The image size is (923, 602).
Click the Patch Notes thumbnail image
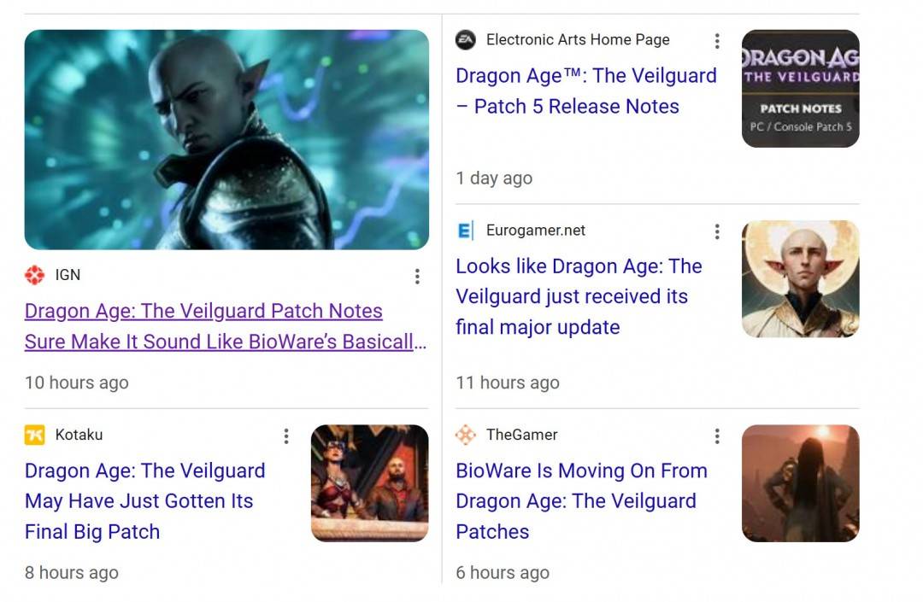[800, 89]
